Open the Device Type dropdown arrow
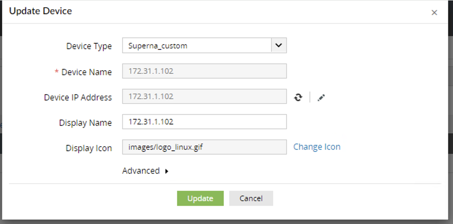Viewport: 453px width, 224px height. pos(279,45)
